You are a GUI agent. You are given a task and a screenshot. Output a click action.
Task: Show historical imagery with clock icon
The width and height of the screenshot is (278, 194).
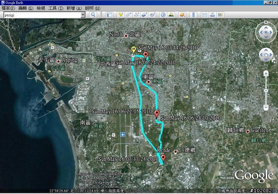[x=163, y=15]
